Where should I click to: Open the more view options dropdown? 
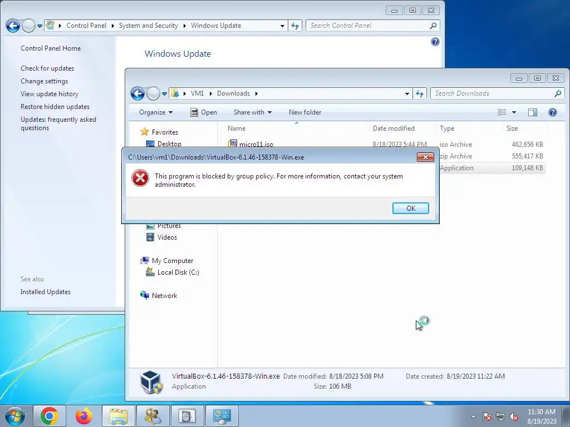514,112
